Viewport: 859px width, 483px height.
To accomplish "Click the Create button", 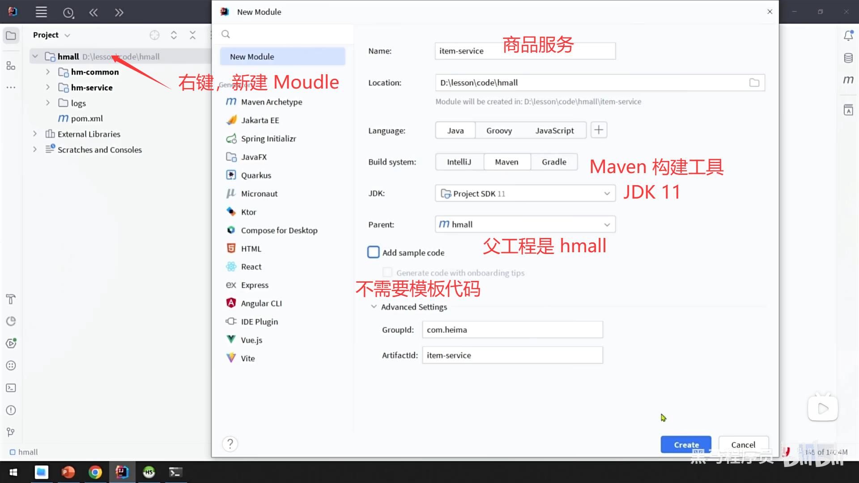I will pos(685,444).
